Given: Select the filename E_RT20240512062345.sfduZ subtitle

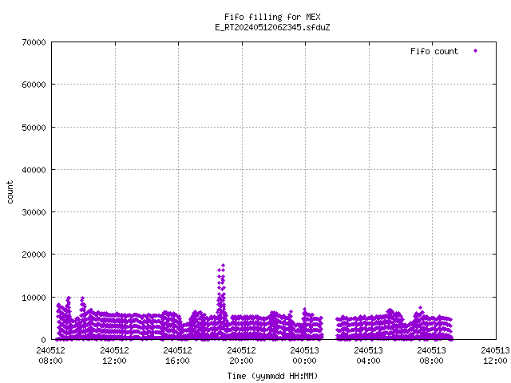Looking at the screenshot, I should [x=272, y=27].
